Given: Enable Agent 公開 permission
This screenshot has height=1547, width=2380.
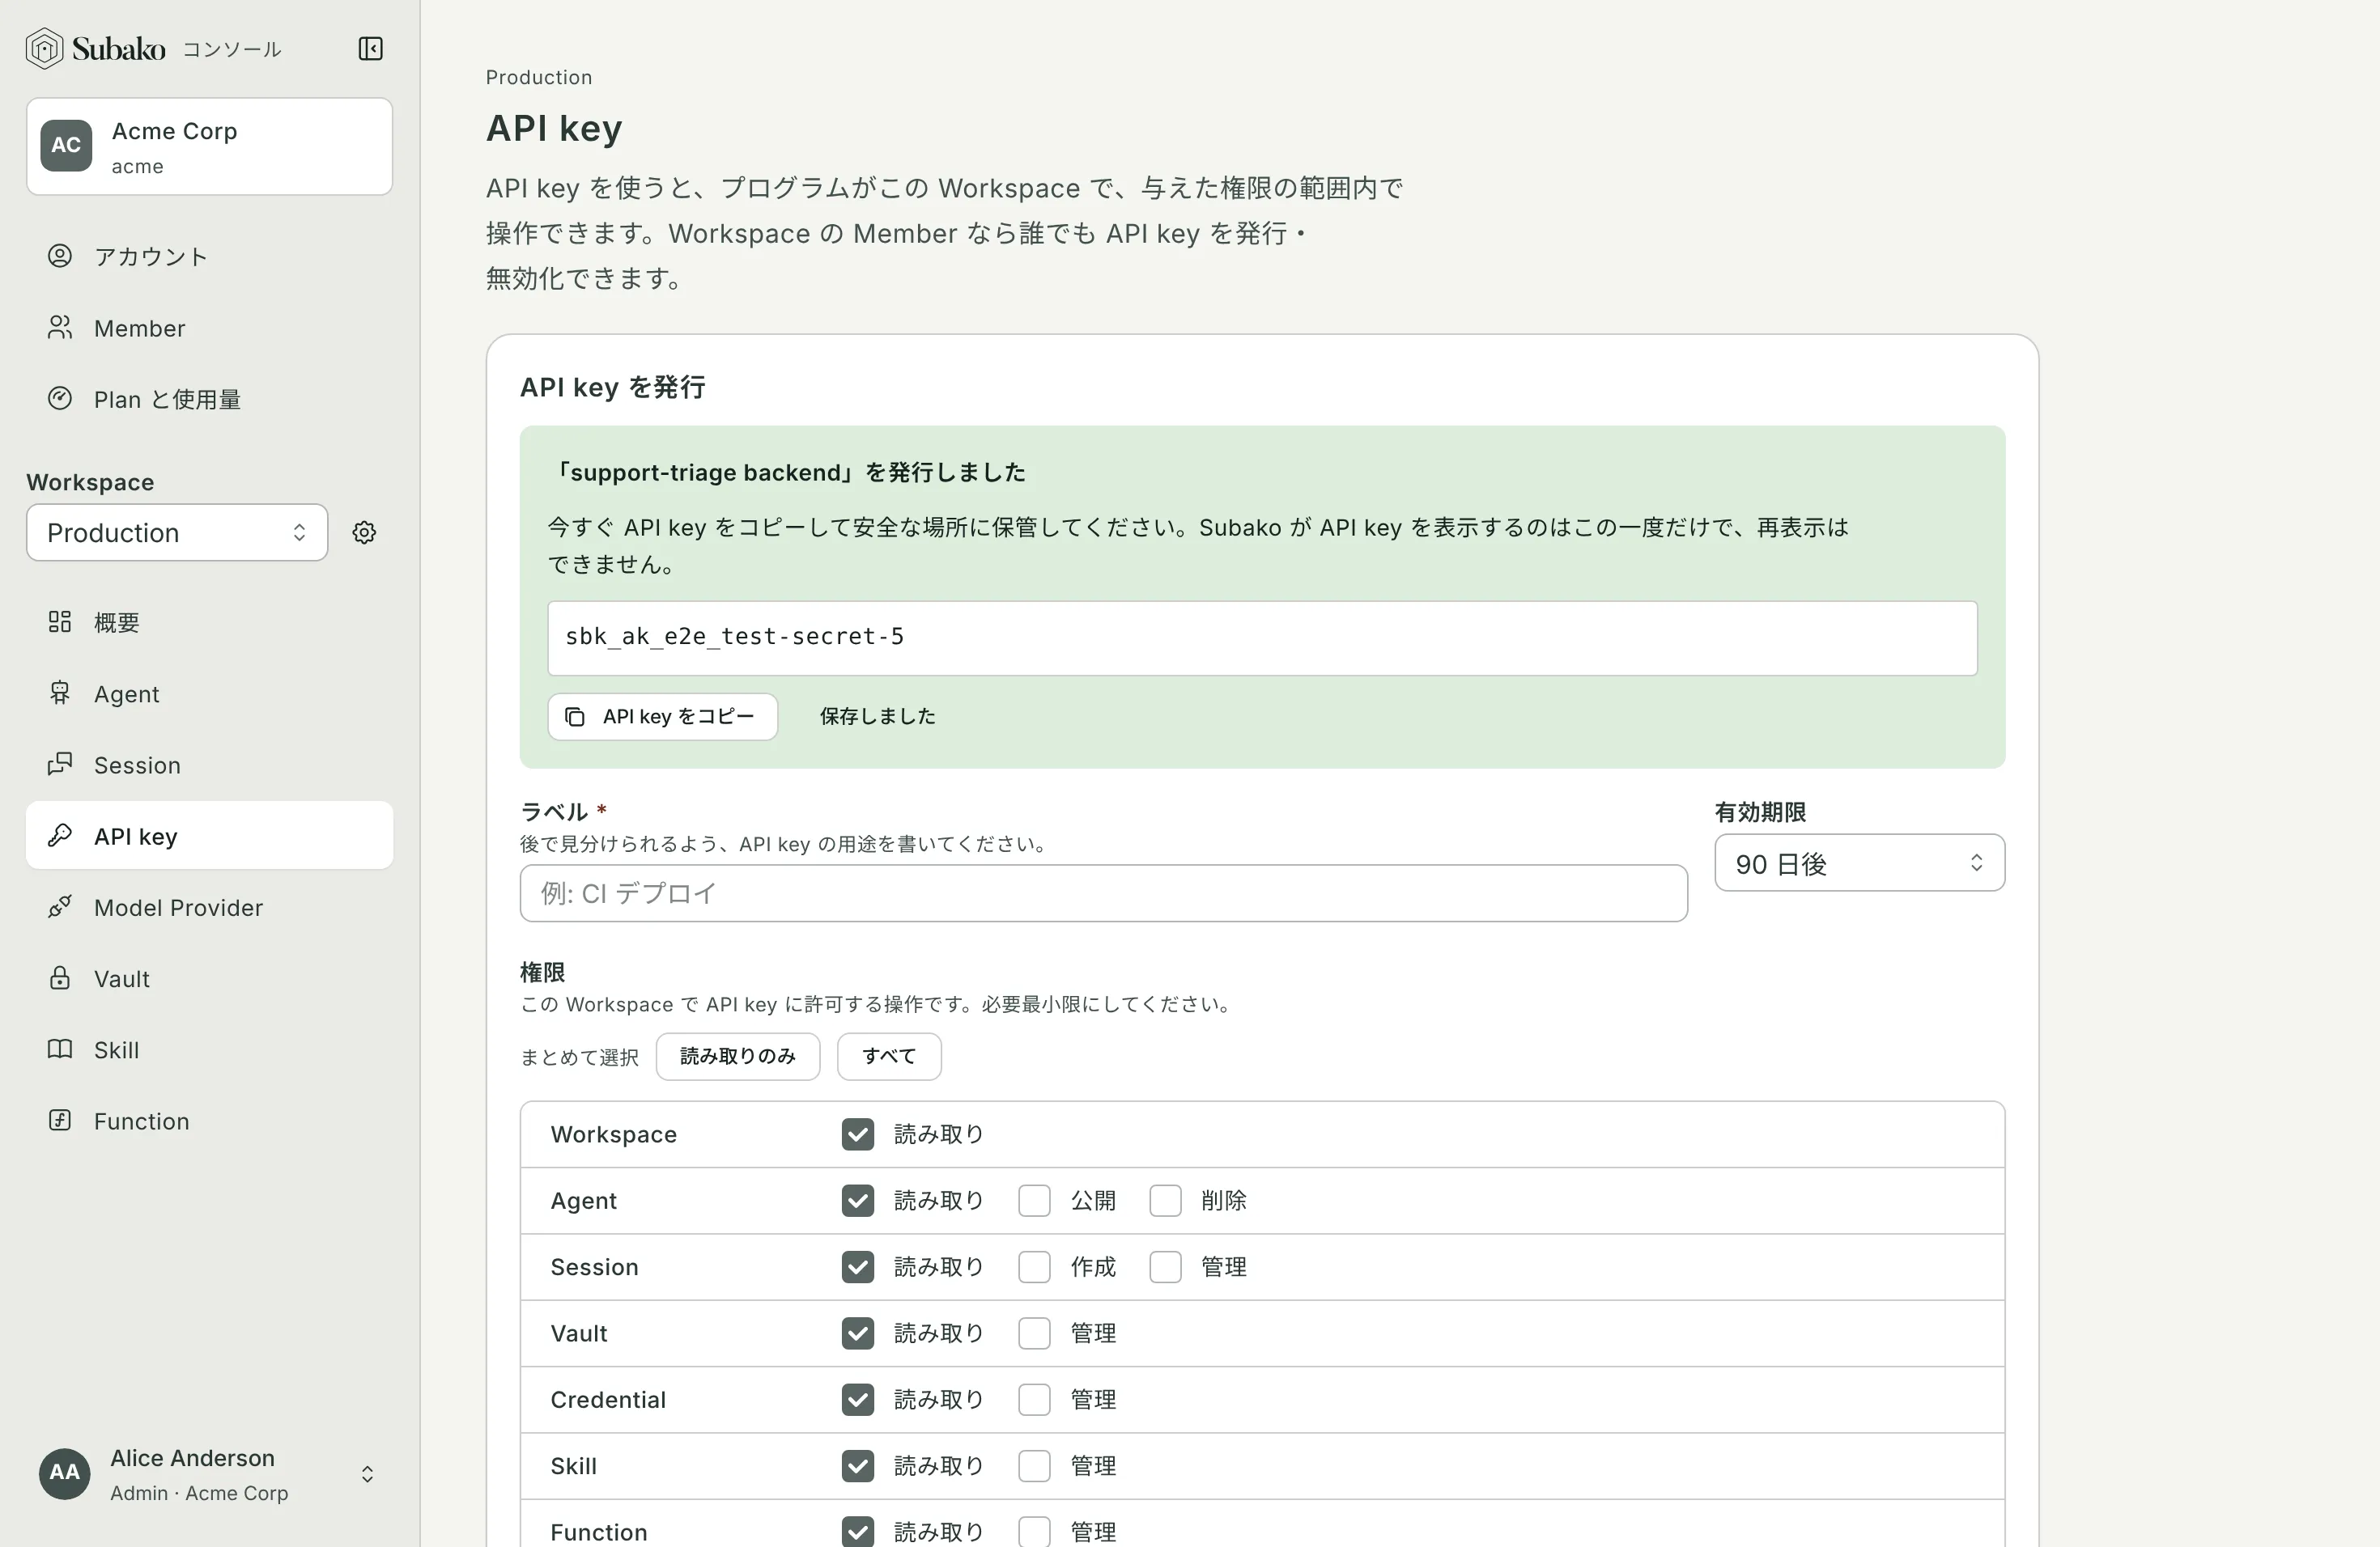Looking at the screenshot, I should coord(1034,1200).
